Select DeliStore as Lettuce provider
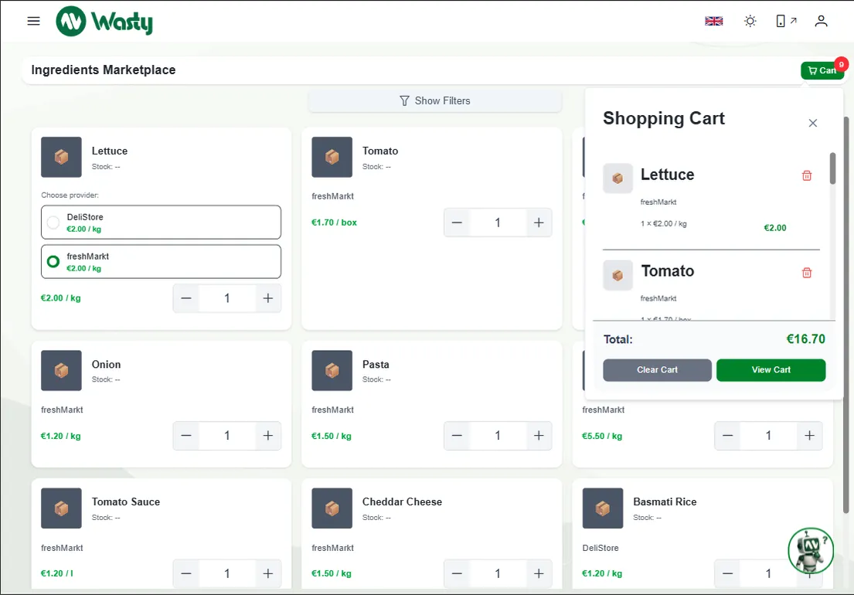 point(162,222)
